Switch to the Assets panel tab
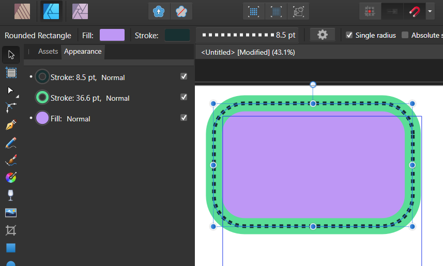This screenshot has width=443, height=266. [48, 52]
